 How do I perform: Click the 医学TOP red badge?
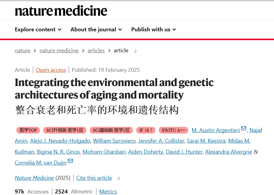tap(28, 130)
